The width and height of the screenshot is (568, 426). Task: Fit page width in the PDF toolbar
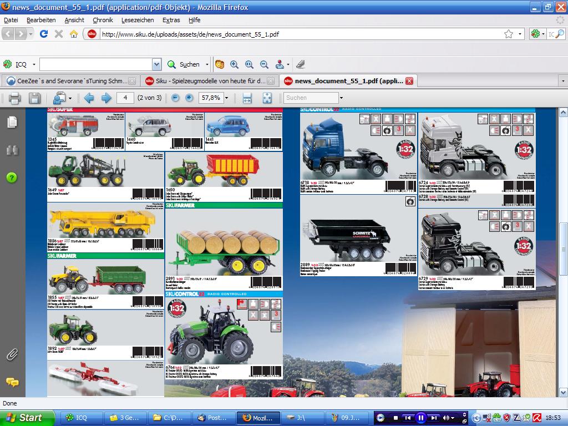247,98
